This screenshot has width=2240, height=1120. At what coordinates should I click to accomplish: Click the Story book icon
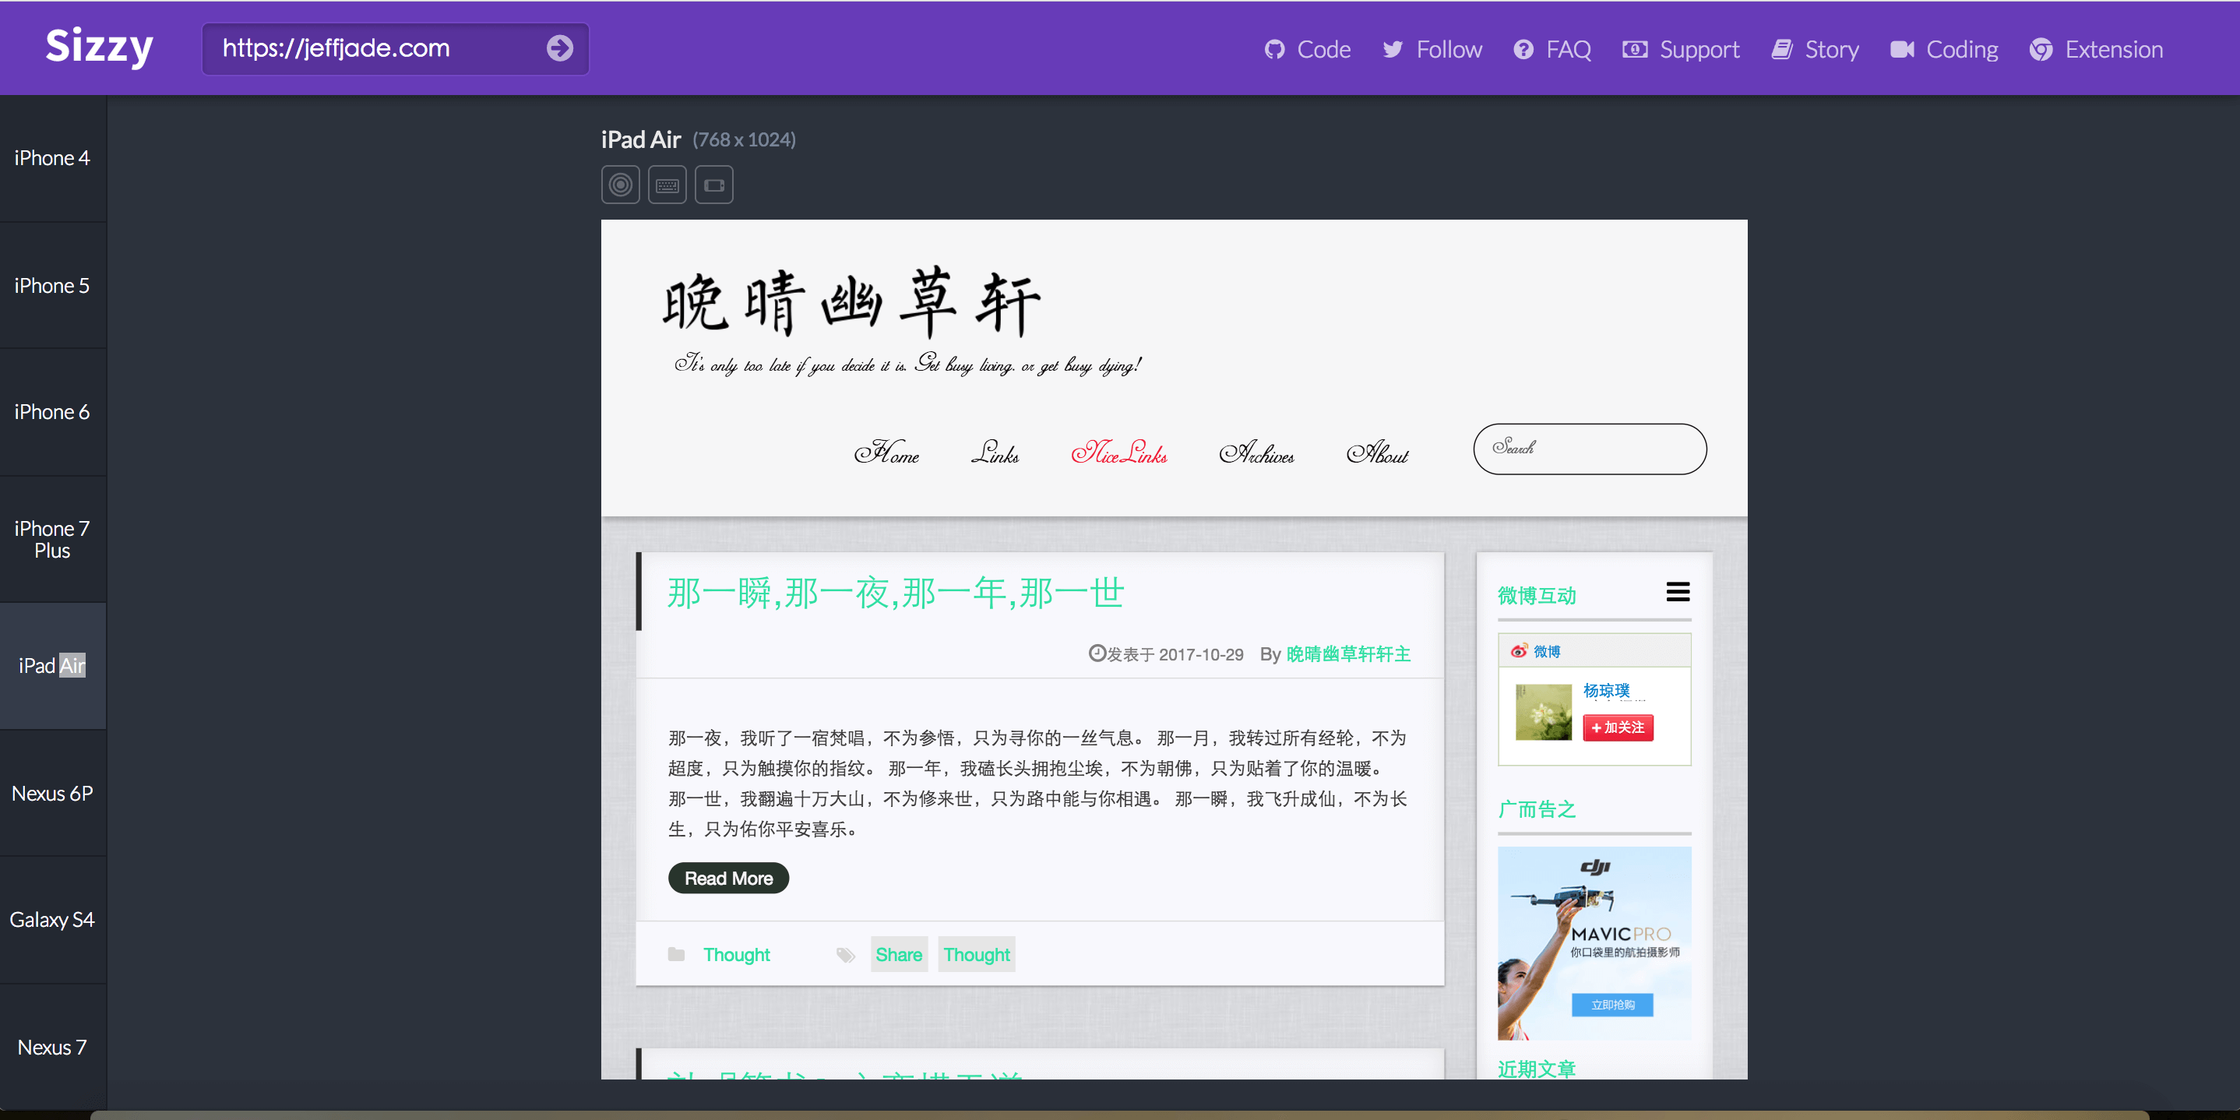click(1782, 50)
